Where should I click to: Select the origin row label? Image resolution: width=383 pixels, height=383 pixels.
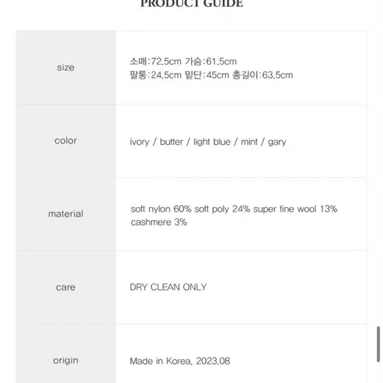pos(66,360)
